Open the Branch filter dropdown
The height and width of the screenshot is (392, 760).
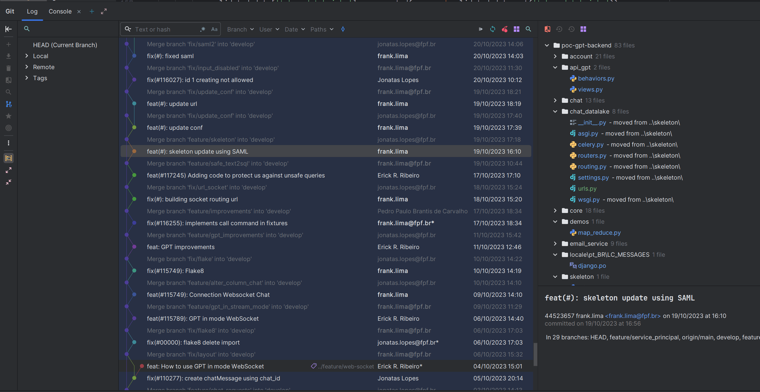240,29
